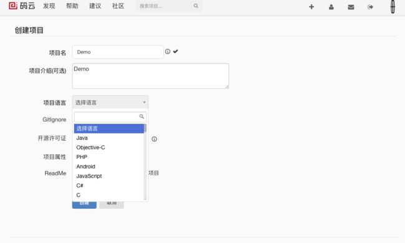Choose JavaScript from language list
Screen dimensions: 405x243
tap(109, 177)
